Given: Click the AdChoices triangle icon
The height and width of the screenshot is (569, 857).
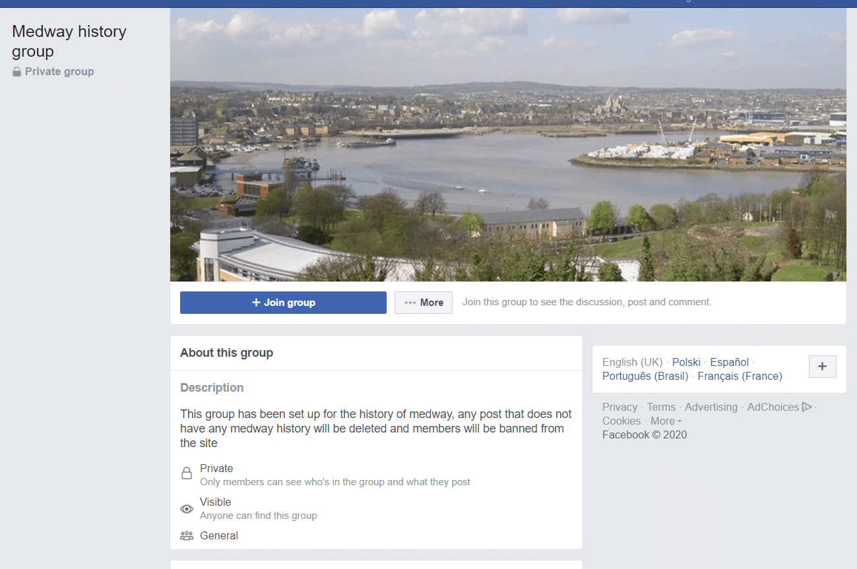Looking at the screenshot, I should pos(806,407).
